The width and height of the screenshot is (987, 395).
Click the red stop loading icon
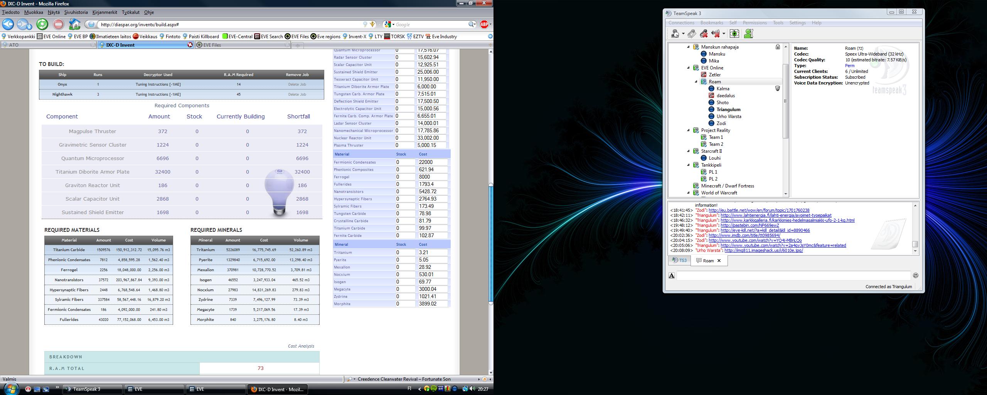click(x=58, y=24)
